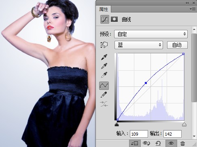Click the on-image targeted adjustment hand tool
Image resolution: width=197 pixels, height=147 pixels.
coord(104,45)
